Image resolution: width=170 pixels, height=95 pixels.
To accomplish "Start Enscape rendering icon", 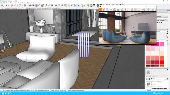I will pyautogui.click(x=88, y=5).
